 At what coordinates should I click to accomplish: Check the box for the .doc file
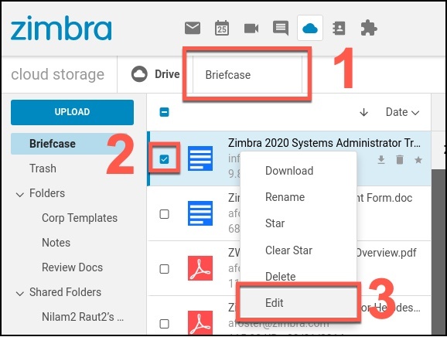164,214
